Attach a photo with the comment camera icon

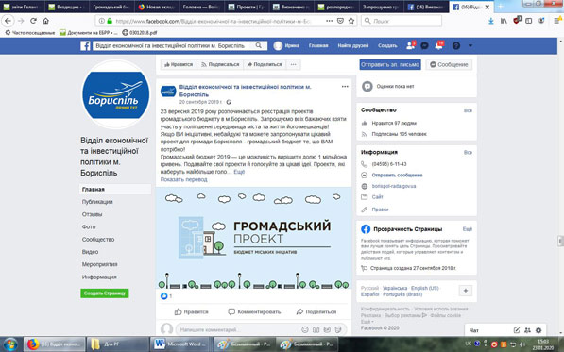[x=316, y=329]
